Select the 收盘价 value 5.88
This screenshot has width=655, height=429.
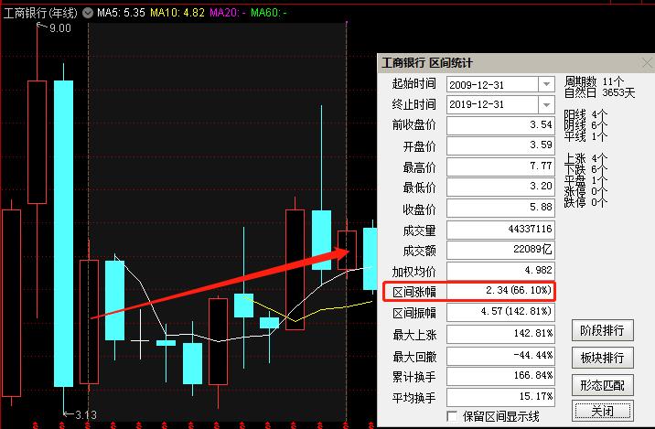pyautogui.click(x=500, y=208)
